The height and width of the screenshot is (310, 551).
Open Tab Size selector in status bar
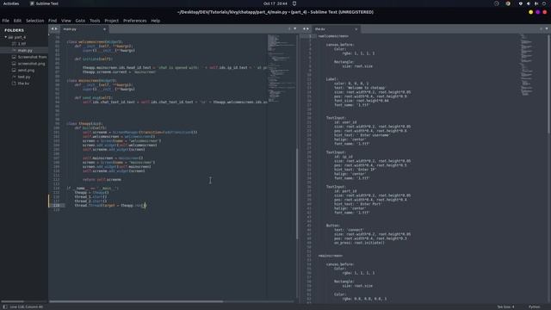(x=505, y=307)
